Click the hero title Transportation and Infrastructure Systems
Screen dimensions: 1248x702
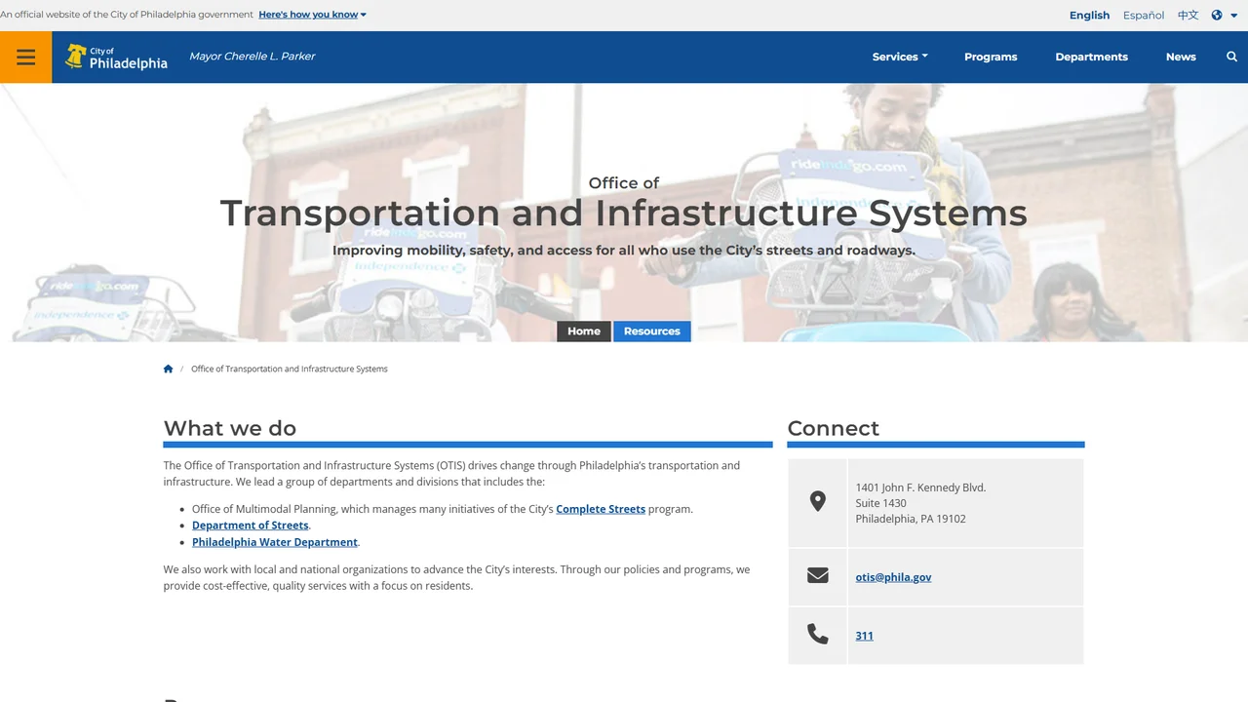624,213
